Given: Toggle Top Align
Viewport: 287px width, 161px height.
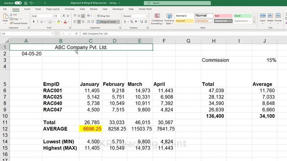Looking at the screenshot, I should click(75, 16).
